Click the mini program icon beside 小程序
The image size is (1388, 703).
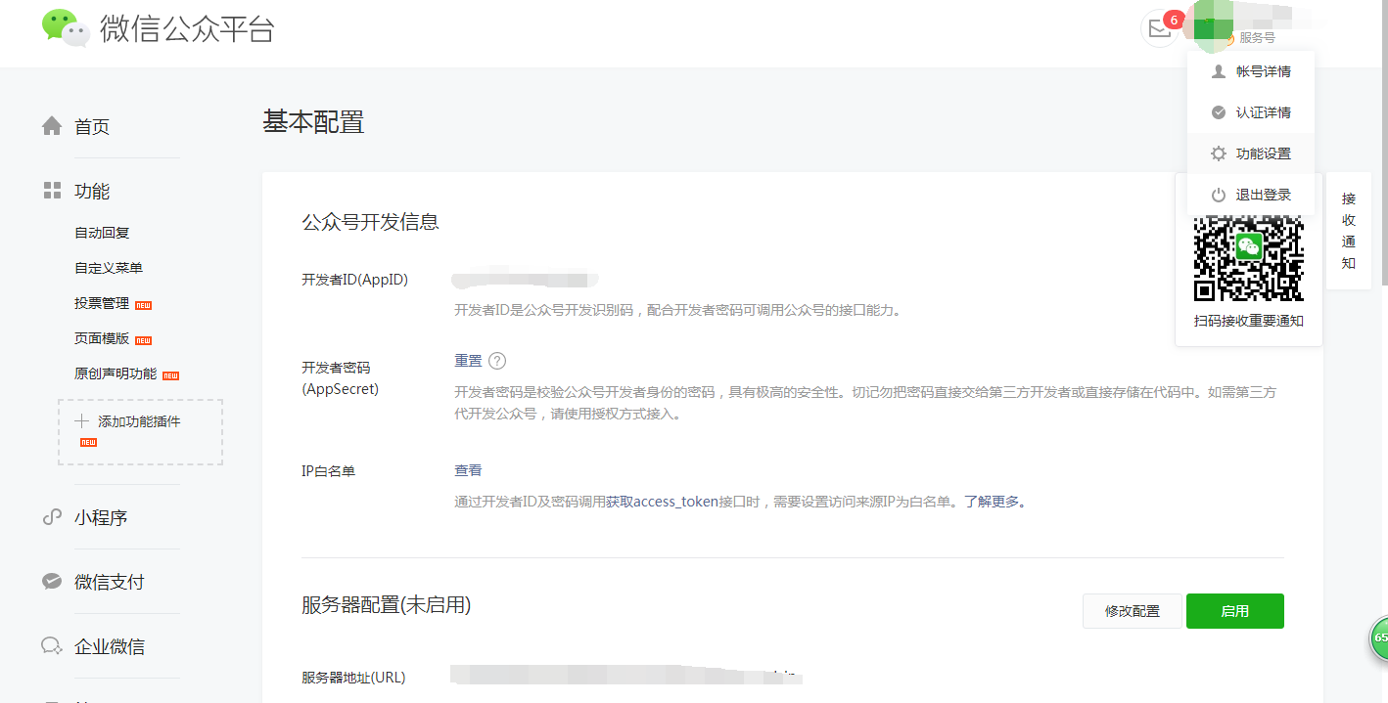click(x=52, y=517)
